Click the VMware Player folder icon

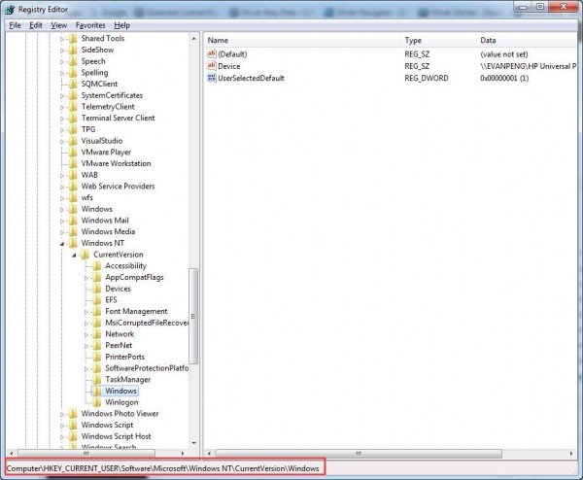(x=73, y=152)
